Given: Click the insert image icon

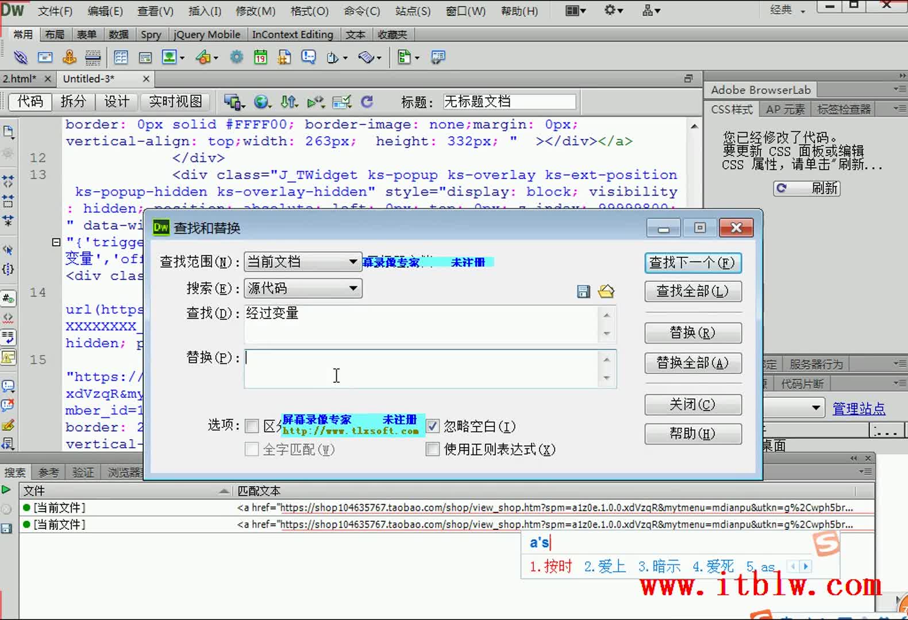Looking at the screenshot, I should coord(169,57).
